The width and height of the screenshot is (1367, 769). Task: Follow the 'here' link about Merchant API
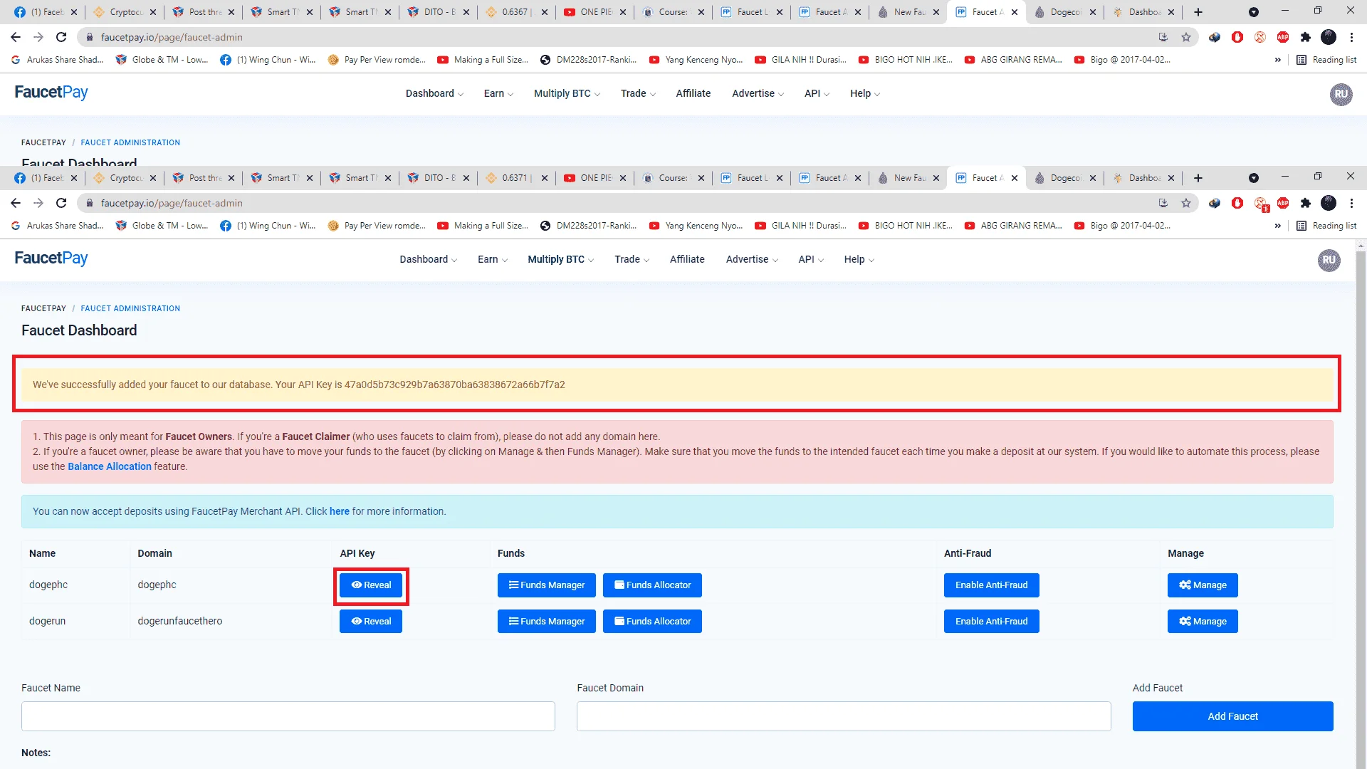339,511
